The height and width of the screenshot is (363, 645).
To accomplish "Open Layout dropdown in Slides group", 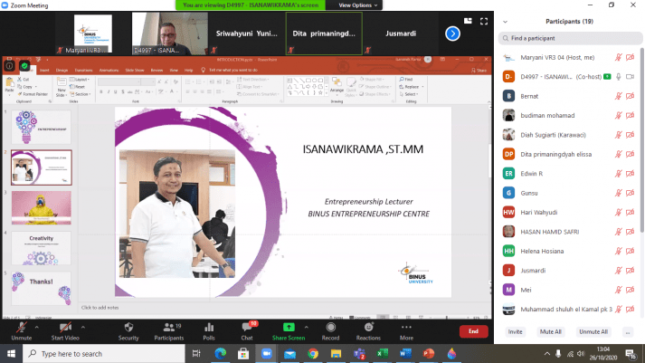I will pos(80,80).
